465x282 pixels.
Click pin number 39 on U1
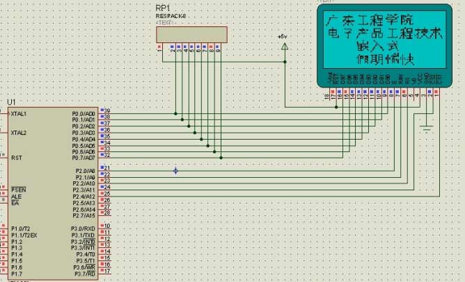107,110
